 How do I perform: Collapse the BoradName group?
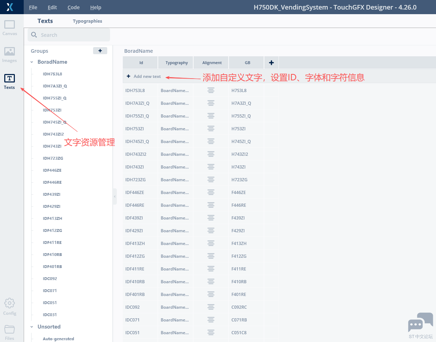click(x=32, y=62)
